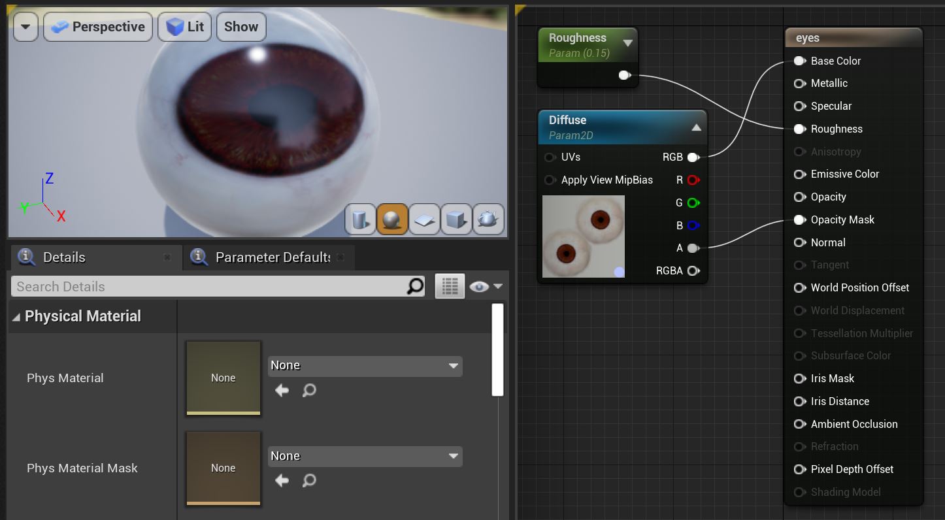Close the Details tab
945x520 pixels.
(x=167, y=257)
